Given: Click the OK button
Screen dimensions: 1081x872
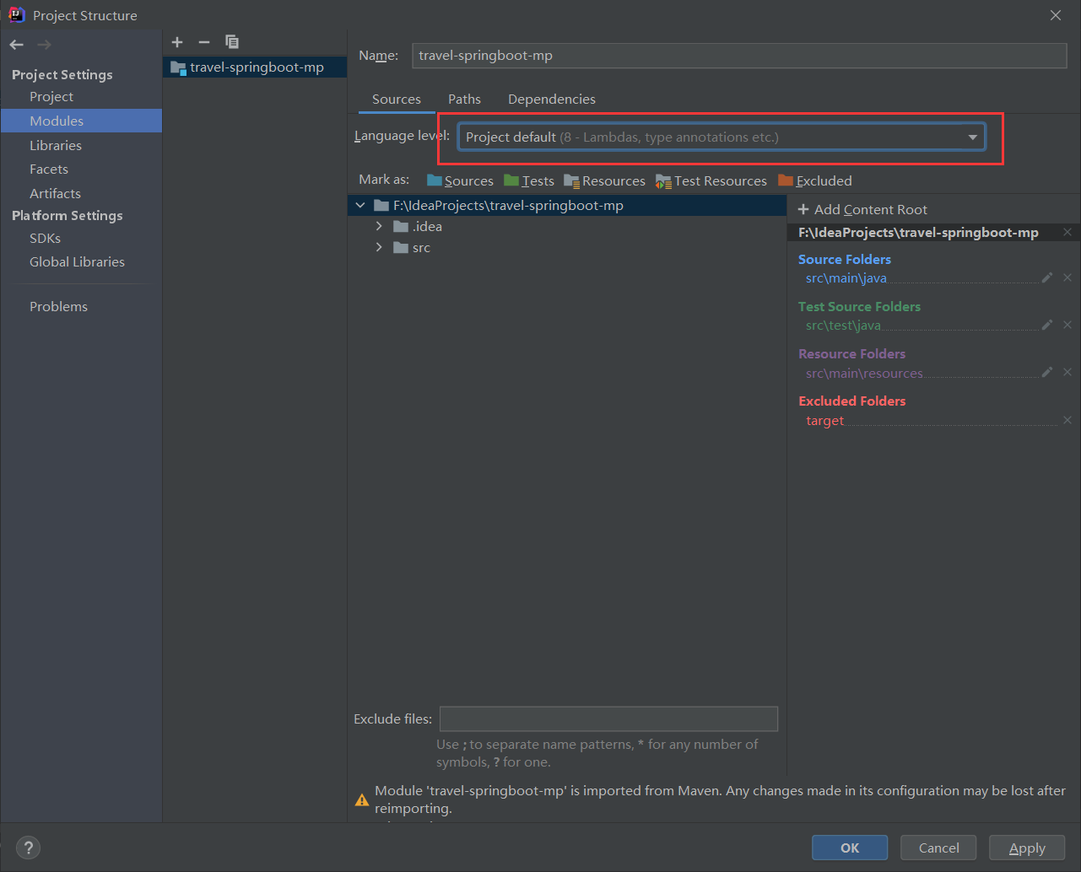Looking at the screenshot, I should click(850, 848).
